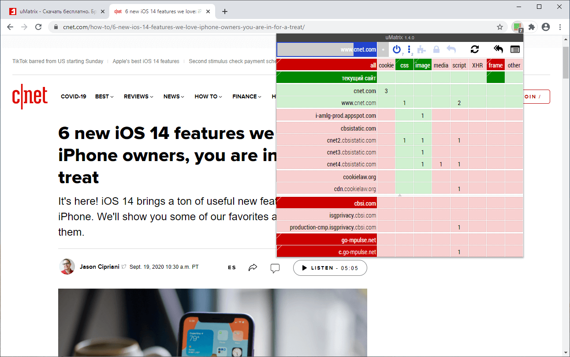Click the i-amlg-prod.appspot.com row label
570x357 pixels.
tap(327, 116)
